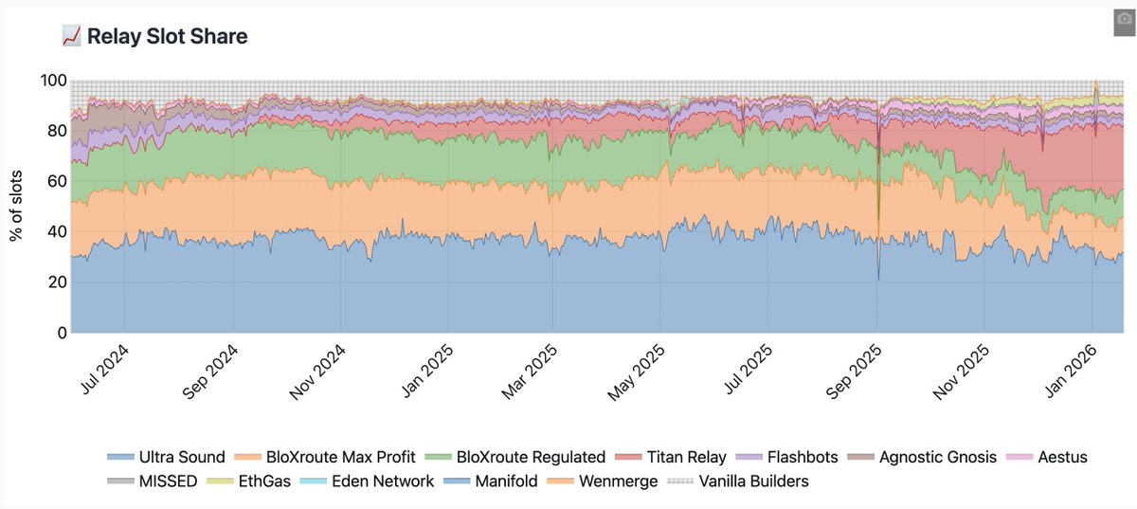Hide the Manifold series

pyautogui.click(x=492, y=481)
